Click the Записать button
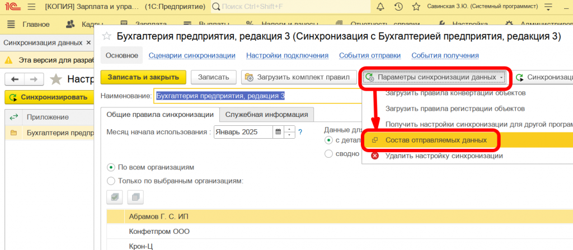The image size is (573, 250). tap(213, 77)
